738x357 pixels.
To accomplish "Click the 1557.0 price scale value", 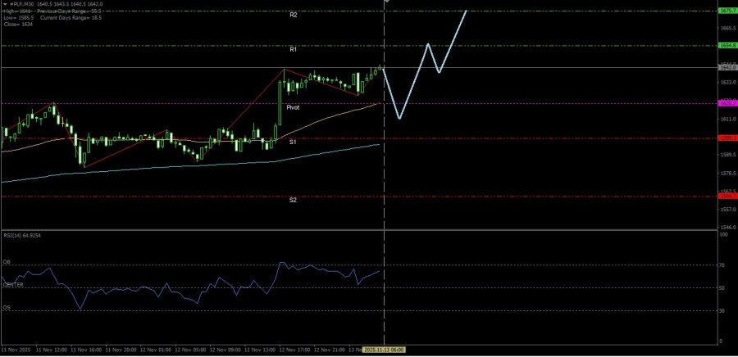I will click(x=727, y=210).
